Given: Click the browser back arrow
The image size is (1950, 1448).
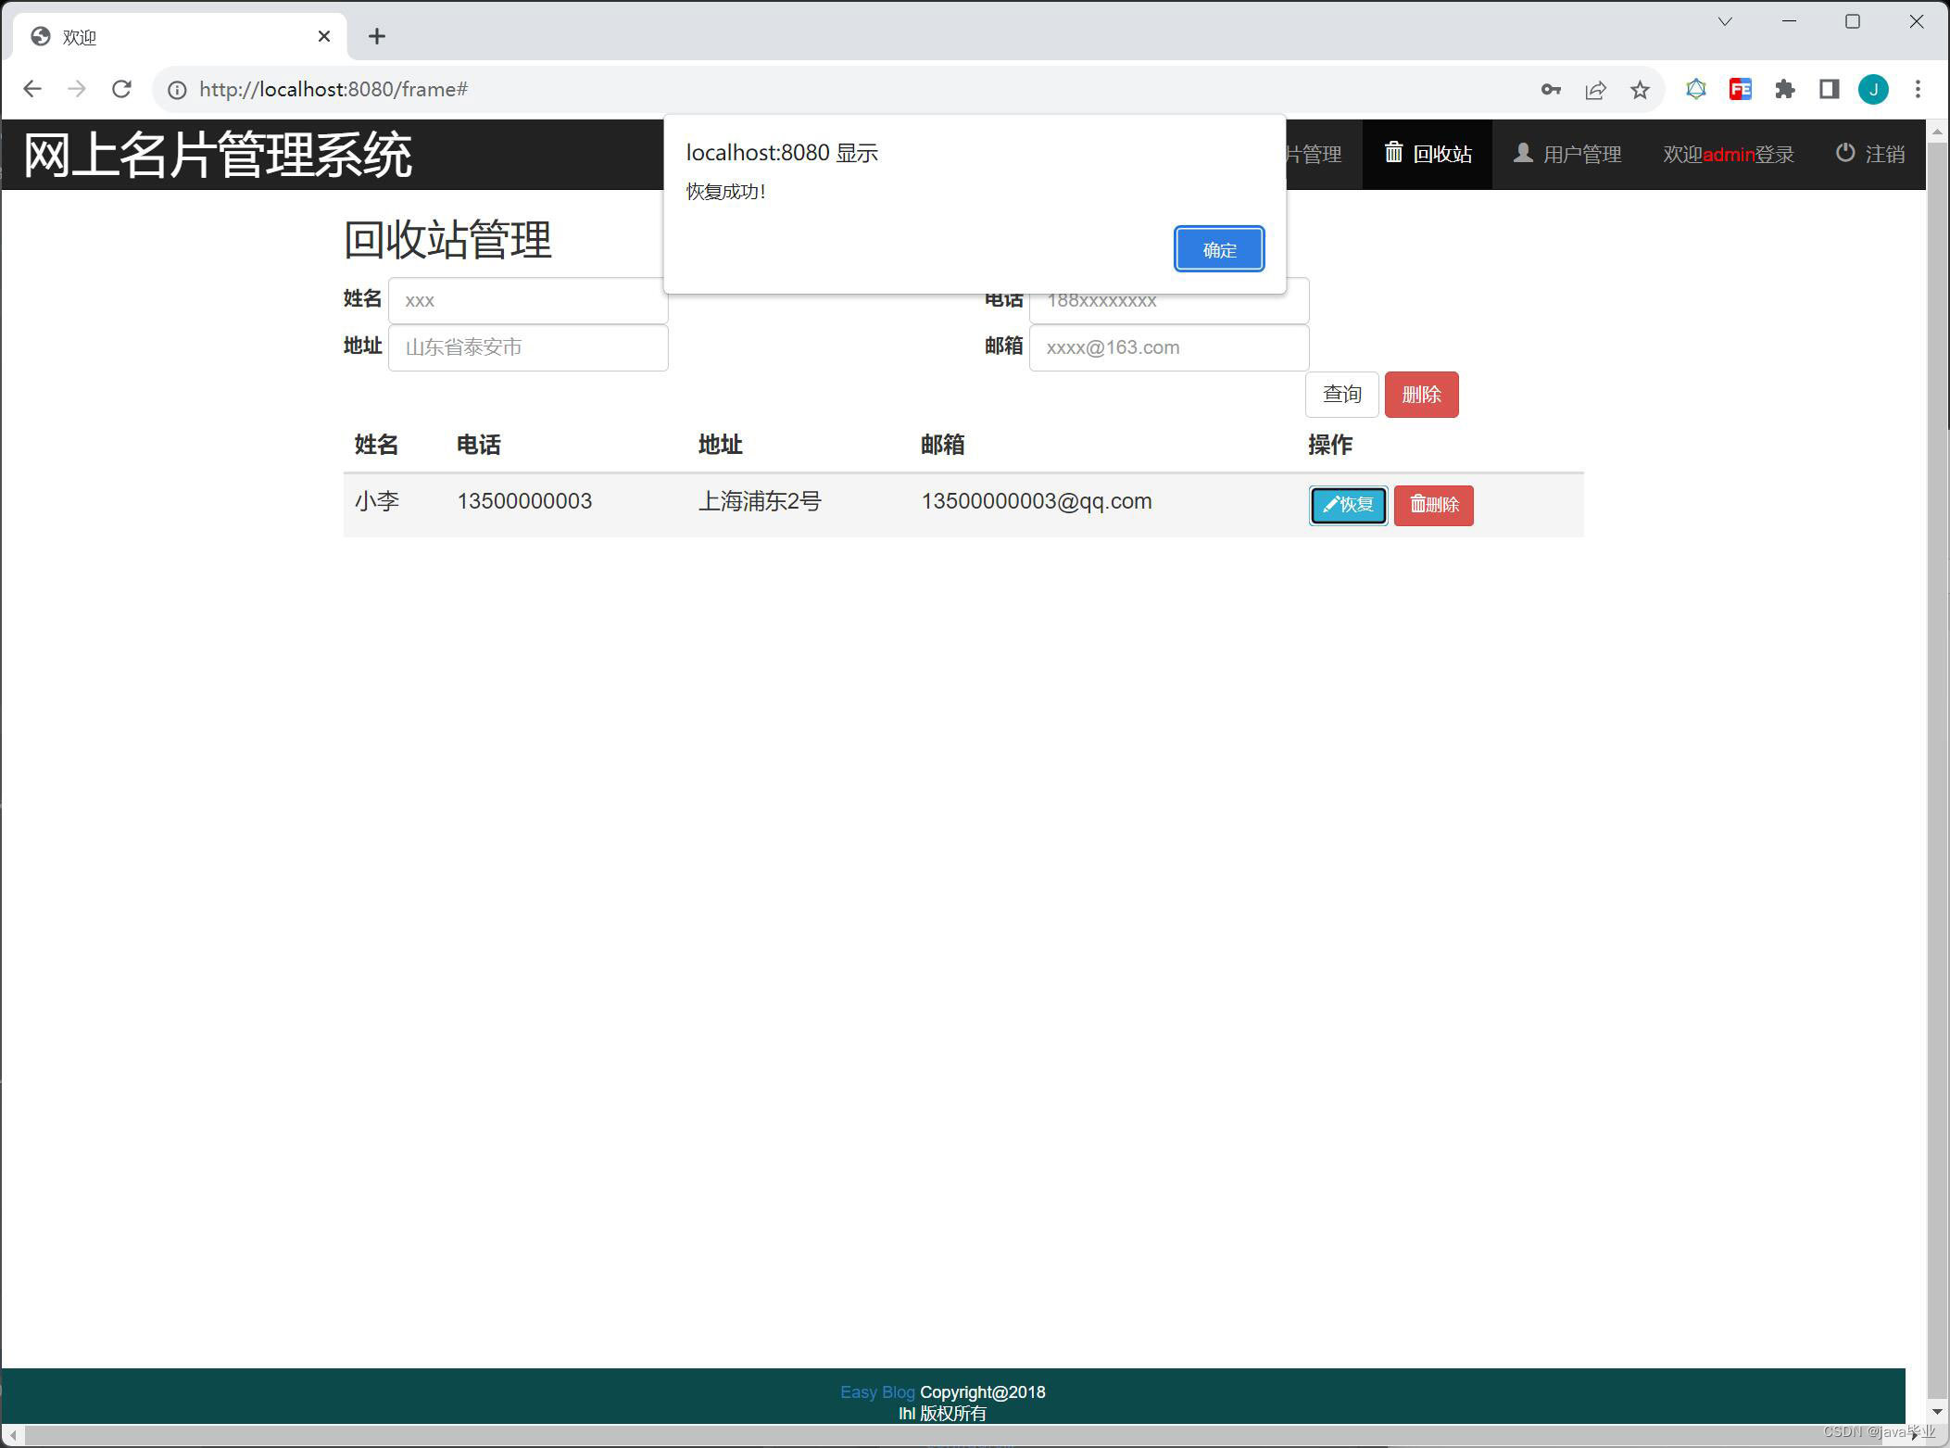Looking at the screenshot, I should [x=32, y=89].
